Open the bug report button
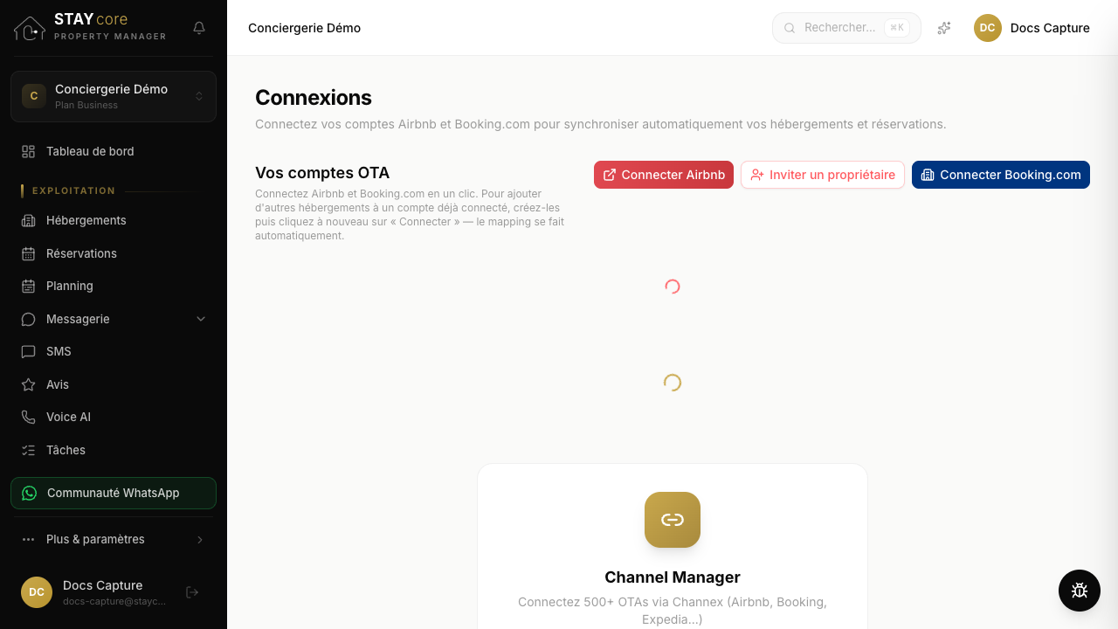This screenshot has height=629, width=1118. (x=1080, y=591)
